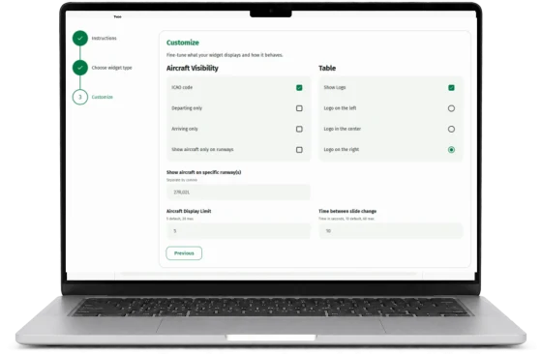Image resolution: width=542 pixels, height=354 pixels.
Task: Go to the Instructions step label
Action: [105, 39]
